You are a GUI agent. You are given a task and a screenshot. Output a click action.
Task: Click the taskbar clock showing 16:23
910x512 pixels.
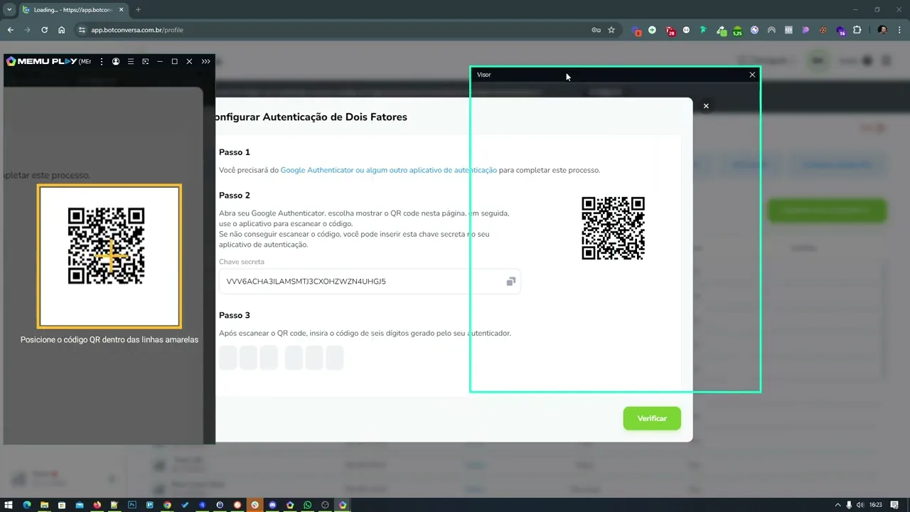pos(875,505)
